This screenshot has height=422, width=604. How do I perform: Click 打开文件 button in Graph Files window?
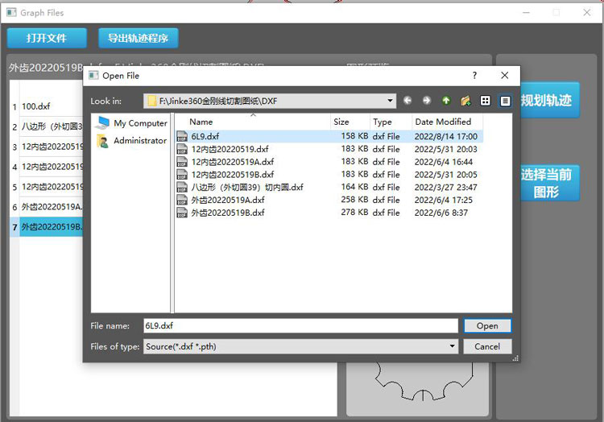click(x=47, y=38)
